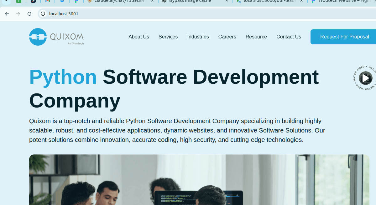Switch to the localhost:3000 tab
376x205 pixels.
click(x=269, y=1)
